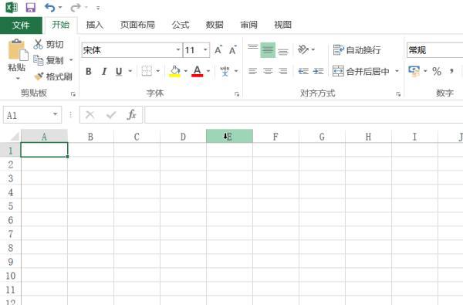Toggle Italic formatting
463x305 pixels.
click(x=104, y=71)
